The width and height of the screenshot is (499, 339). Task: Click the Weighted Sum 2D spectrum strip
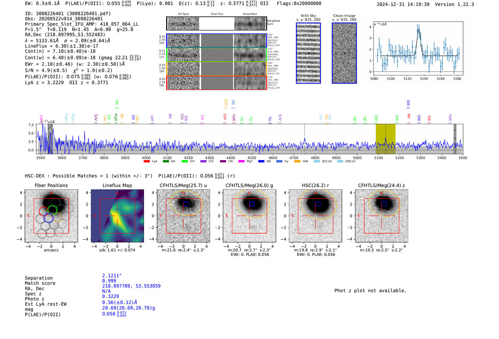[216, 23]
